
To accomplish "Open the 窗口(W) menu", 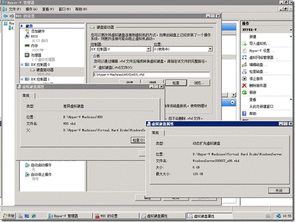I will point(64,9).
